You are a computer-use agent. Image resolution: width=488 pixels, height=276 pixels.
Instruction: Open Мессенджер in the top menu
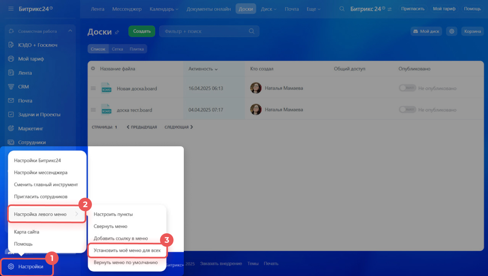click(x=127, y=9)
